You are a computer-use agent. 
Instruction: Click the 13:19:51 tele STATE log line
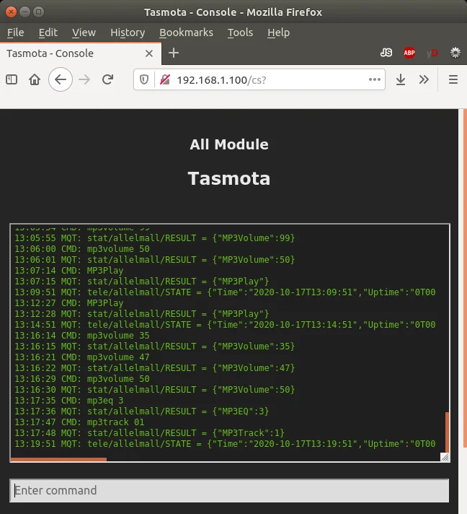click(225, 443)
